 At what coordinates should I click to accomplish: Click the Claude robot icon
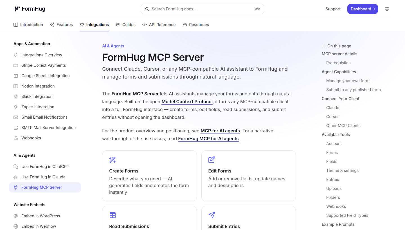16,177
